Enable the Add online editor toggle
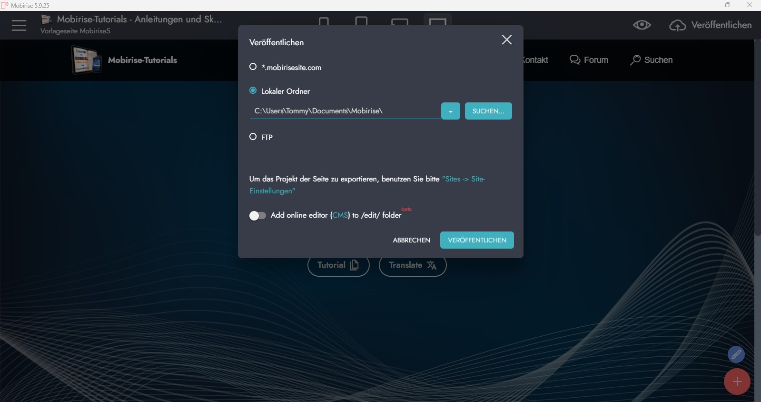Viewport: 761px width, 402px height. coord(257,216)
